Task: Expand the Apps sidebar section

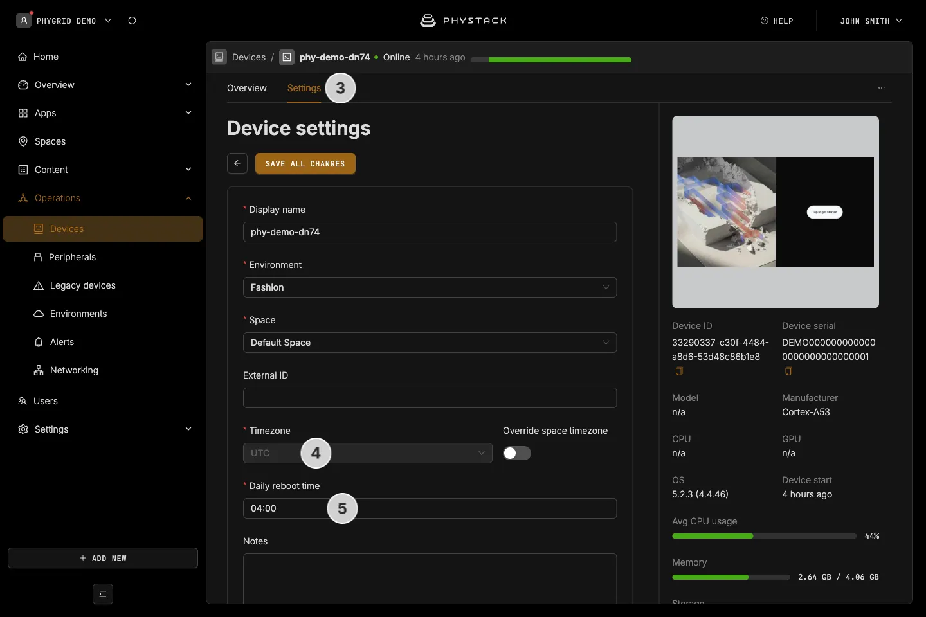Action: (188, 113)
